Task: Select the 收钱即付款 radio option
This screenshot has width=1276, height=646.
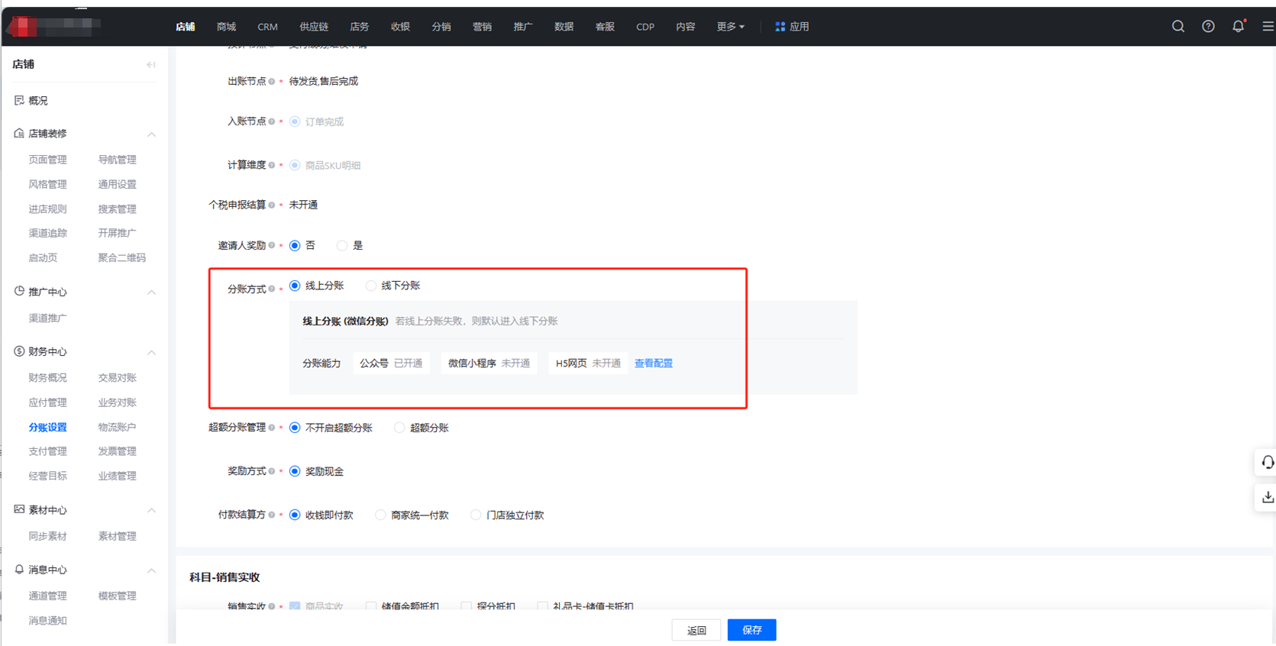Action: click(295, 515)
